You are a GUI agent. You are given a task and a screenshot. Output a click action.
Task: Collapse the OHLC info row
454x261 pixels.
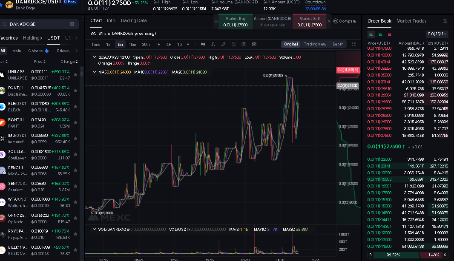click(95, 57)
